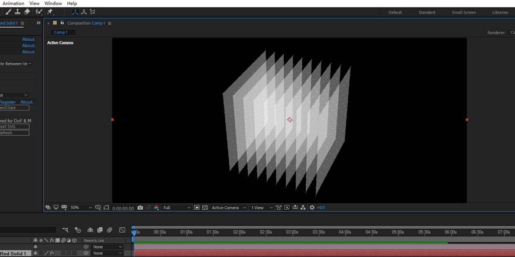
Task: Switch to Small Screen workspace
Action: point(464,12)
